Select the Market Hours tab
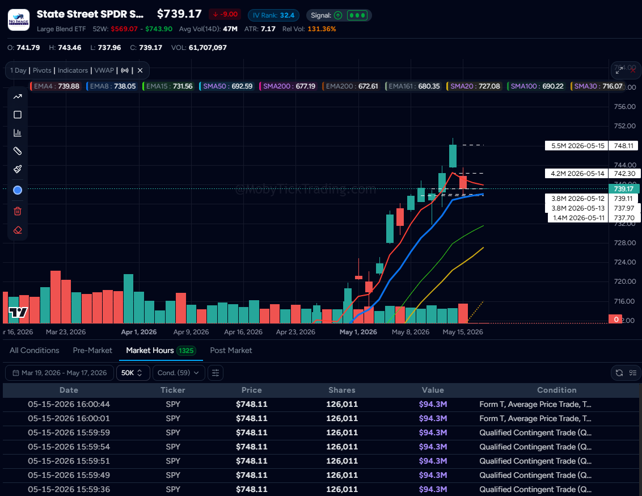The image size is (642, 496). pos(161,351)
